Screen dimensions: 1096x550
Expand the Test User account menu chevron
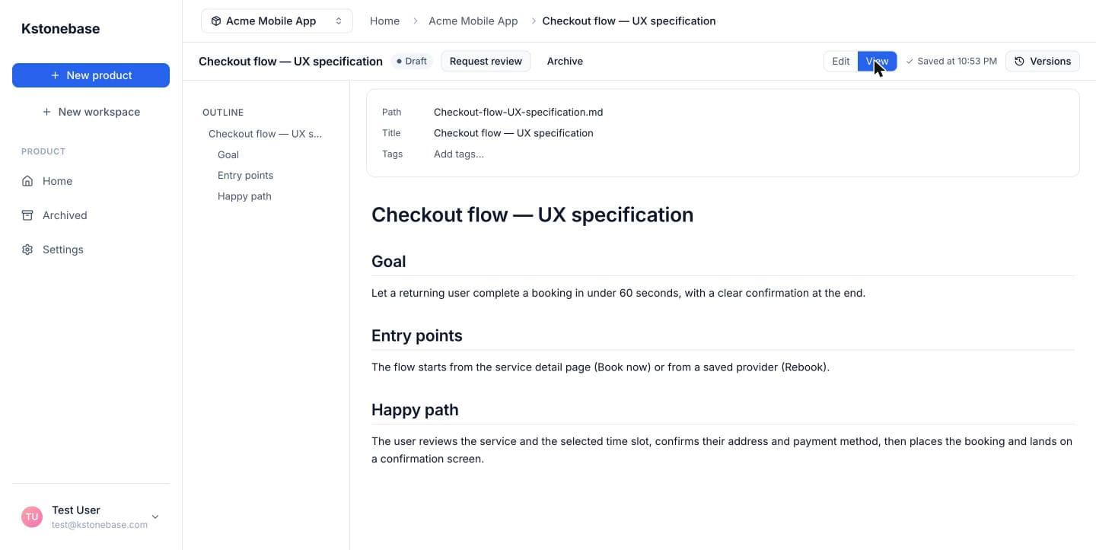155,517
